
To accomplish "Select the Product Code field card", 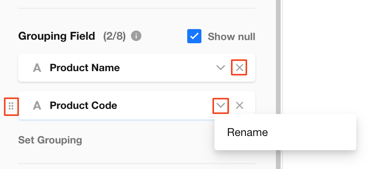I will (137, 105).
